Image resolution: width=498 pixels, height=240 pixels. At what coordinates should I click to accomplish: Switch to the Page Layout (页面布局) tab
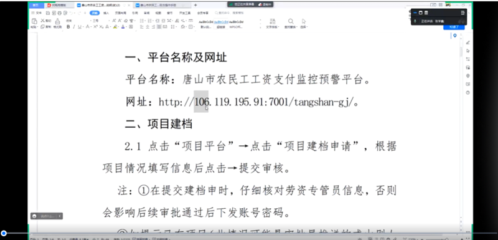pyautogui.click(x=120, y=13)
